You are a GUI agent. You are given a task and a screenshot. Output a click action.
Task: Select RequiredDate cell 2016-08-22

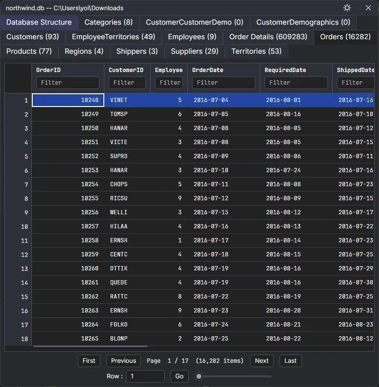pyautogui.click(x=296, y=338)
